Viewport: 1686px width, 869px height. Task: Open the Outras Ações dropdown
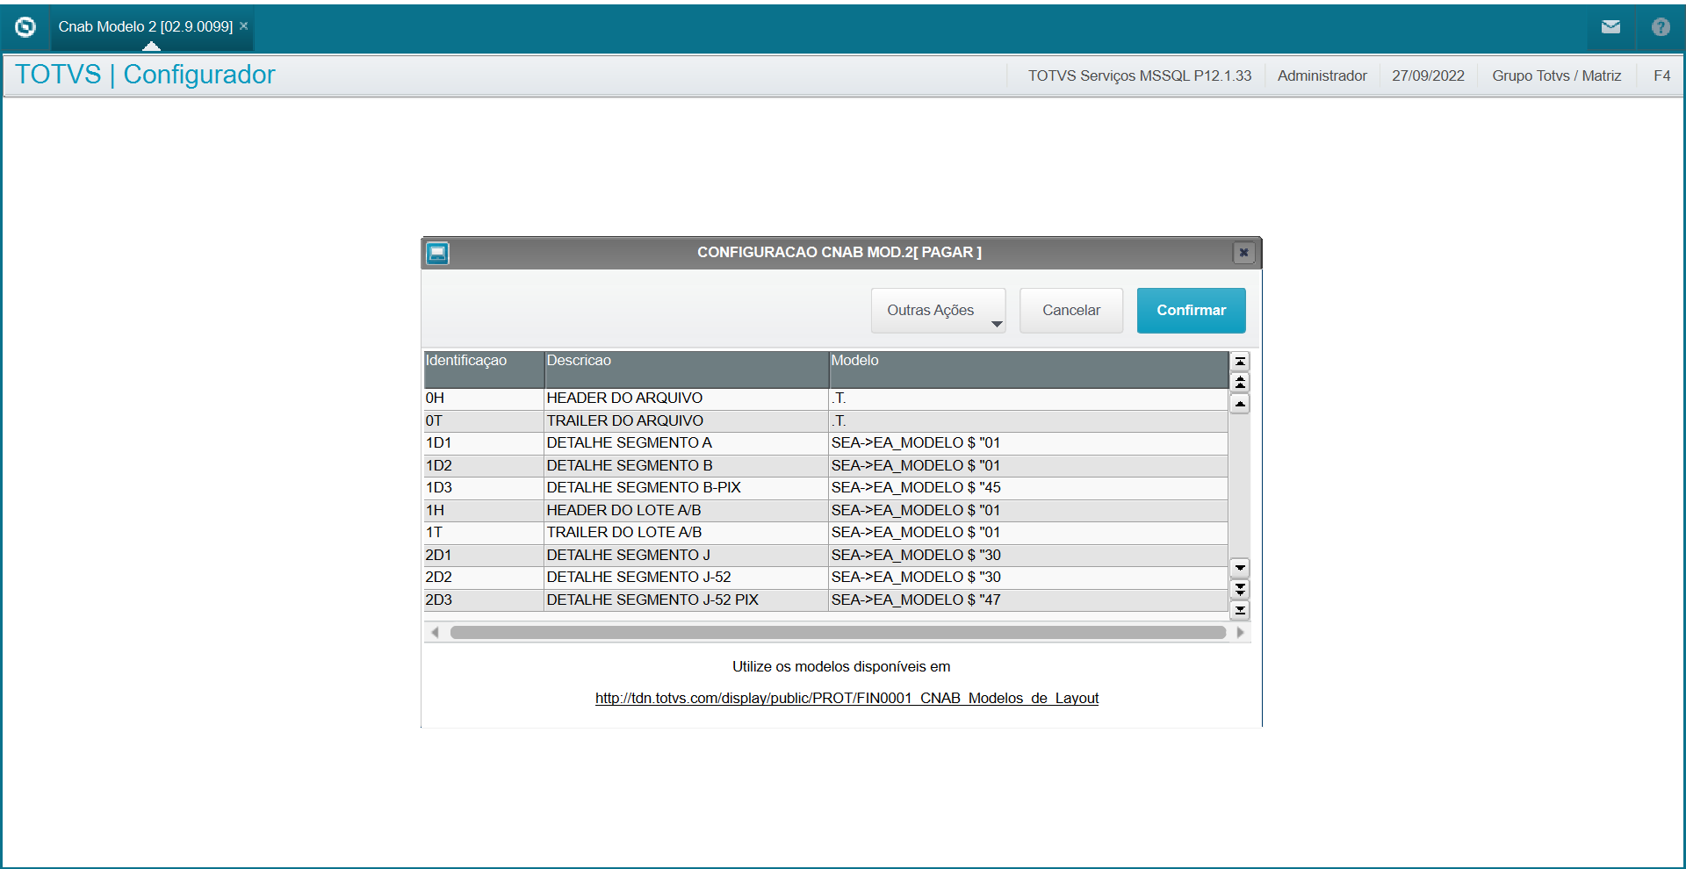938,311
